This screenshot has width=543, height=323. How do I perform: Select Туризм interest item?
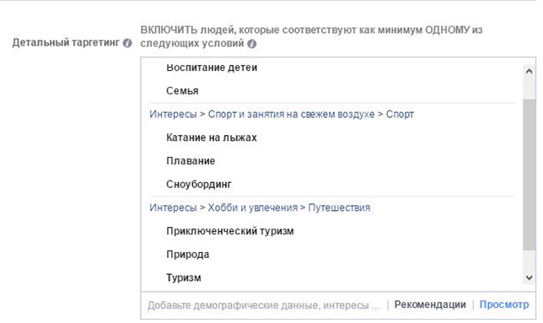(x=184, y=277)
